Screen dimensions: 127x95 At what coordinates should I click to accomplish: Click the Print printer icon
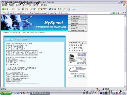coord(69,9)
